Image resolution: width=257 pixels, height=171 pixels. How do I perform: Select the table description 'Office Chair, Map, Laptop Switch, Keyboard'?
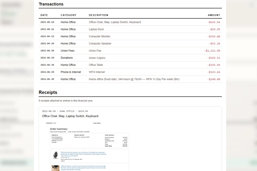coord(115,22)
